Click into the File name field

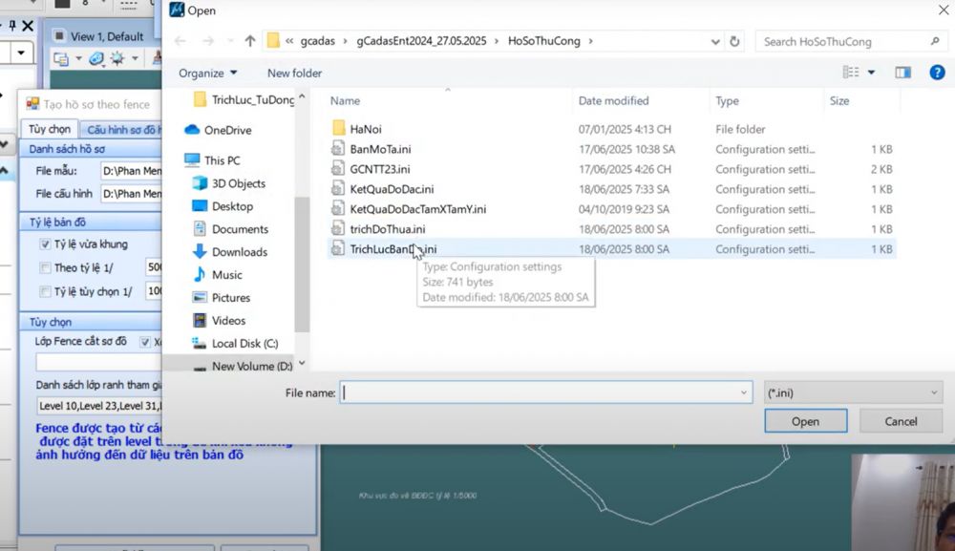point(540,392)
